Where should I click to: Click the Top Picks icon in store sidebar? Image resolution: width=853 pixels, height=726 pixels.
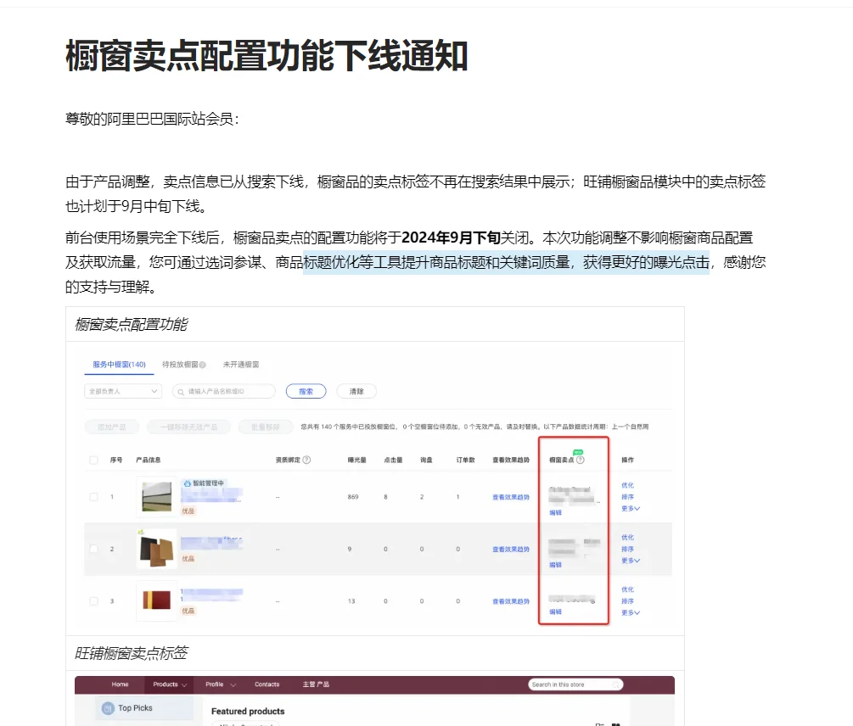click(109, 707)
